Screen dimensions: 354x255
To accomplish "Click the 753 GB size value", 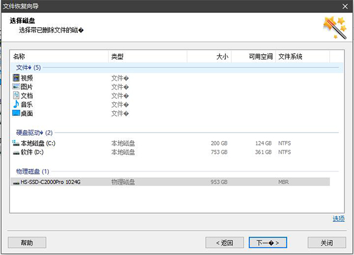I will pos(219,152).
